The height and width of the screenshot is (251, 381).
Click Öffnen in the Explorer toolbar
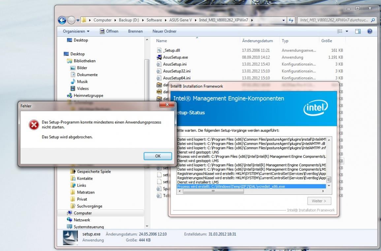tap(109, 31)
